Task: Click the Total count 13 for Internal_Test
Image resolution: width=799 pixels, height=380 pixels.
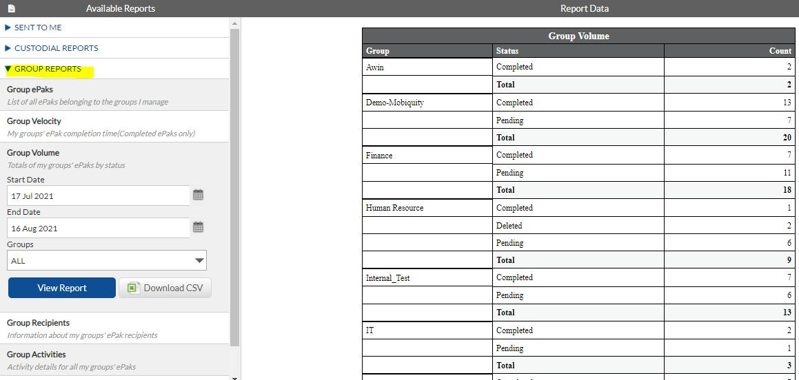Action: 729,313
